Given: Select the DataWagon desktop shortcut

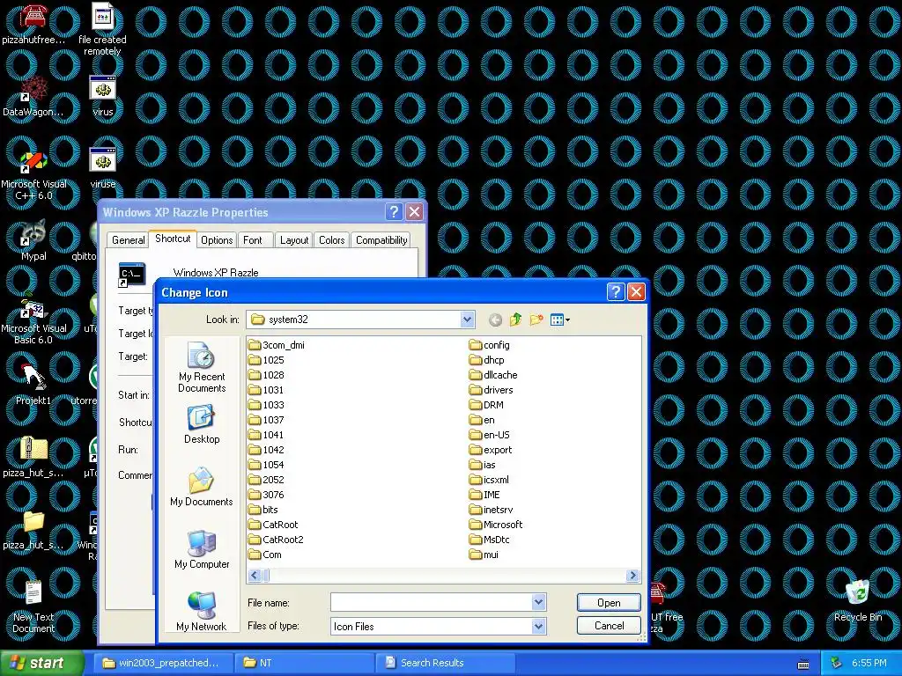Looking at the screenshot, I should (33, 97).
